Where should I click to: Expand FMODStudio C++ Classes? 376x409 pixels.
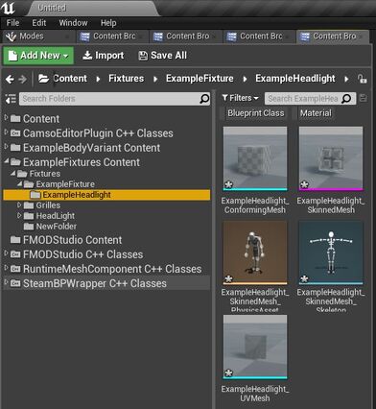click(6, 253)
